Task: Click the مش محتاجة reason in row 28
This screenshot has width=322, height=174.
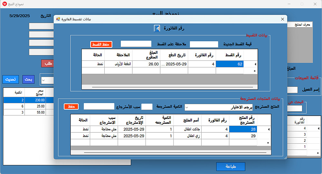Action: (x=104, y=129)
